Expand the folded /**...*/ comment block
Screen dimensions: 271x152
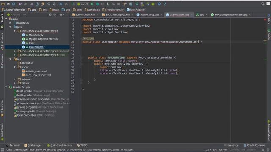tap(88, 38)
